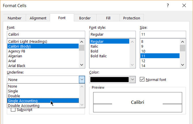The height and width of the screenshot is (124, 193).
Task: Toggle the Normal font checkbox
Action: (142, 79)
